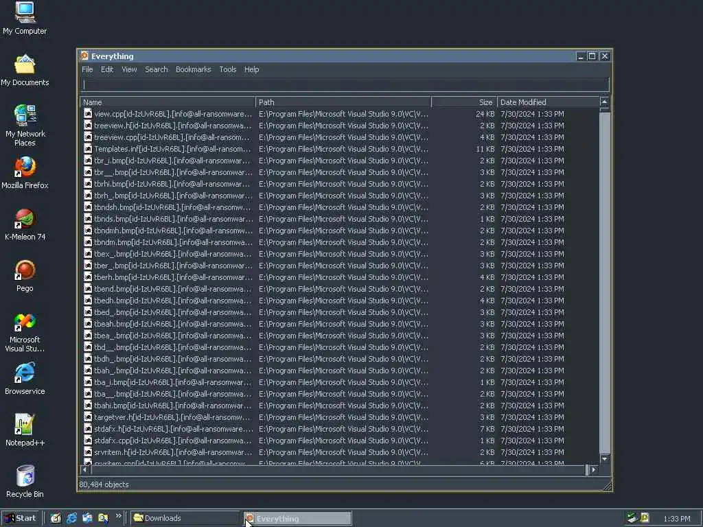Click first quick launch icon beside Start
The image size is (703, 527).
point(56,518)
